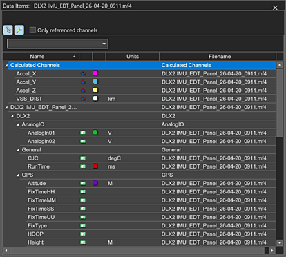Image resolution: width=286 pixels, height=257 pixels.
Task: Click the signal icon of FixTimeUU
Action: (83, 217)
